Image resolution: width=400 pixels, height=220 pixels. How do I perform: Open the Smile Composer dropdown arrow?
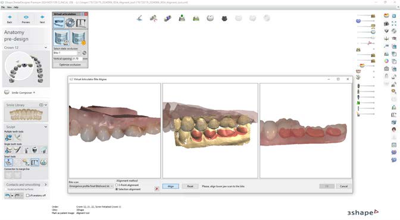pyautogui.click(x=34, y=93)
